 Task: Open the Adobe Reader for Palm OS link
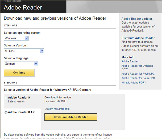(x=138, y=78)
